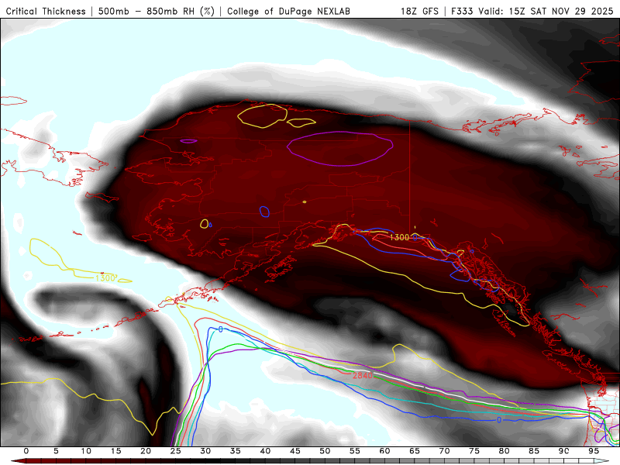Click the "25" color scale label
This screenshot has width=620, height=465.
point(176,451)
